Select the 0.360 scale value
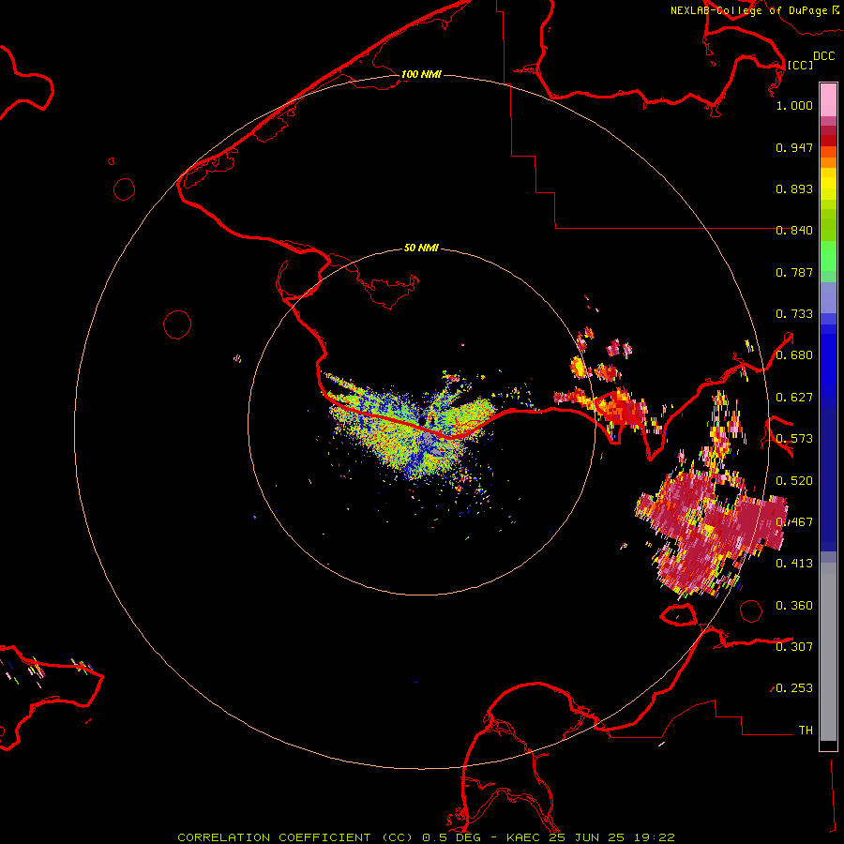The image size is (844, 844). pos(794,606)
